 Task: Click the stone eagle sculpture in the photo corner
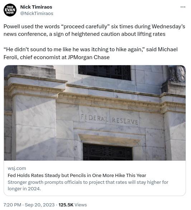[177, 73]
